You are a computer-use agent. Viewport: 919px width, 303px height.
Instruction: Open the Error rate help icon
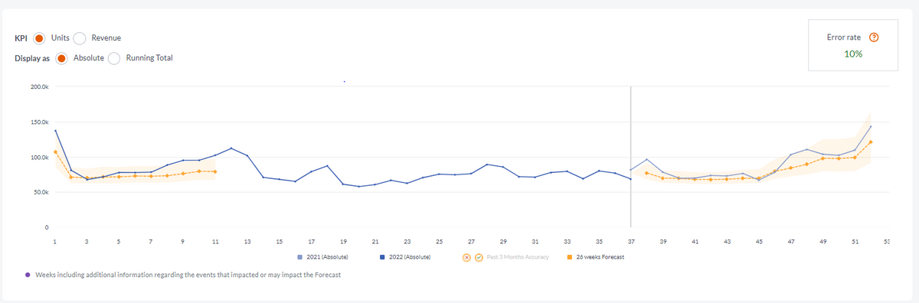874,37
